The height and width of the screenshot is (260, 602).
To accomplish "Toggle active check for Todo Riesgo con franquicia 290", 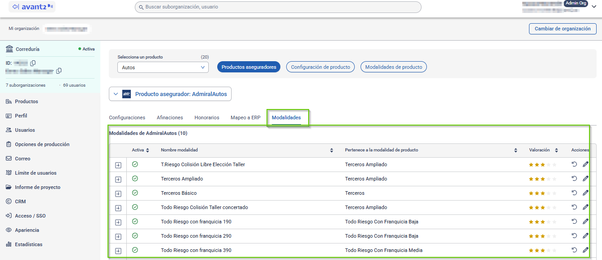I will [135, 236].
